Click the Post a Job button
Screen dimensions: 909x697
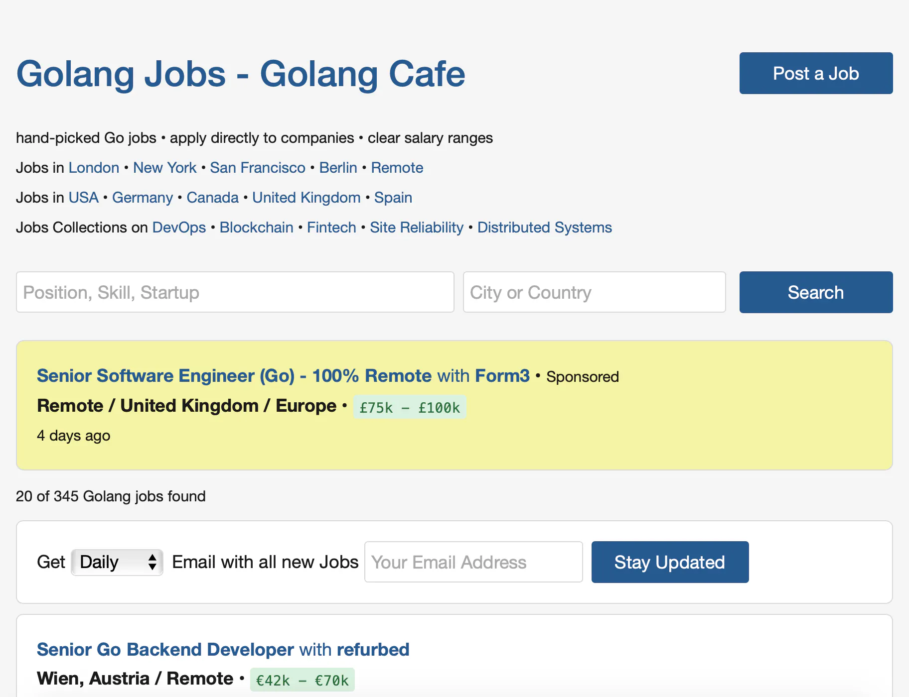coord(816,73)
